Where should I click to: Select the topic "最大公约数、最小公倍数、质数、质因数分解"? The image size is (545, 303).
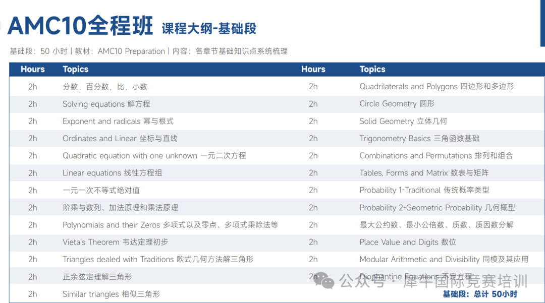pos(437,225)
